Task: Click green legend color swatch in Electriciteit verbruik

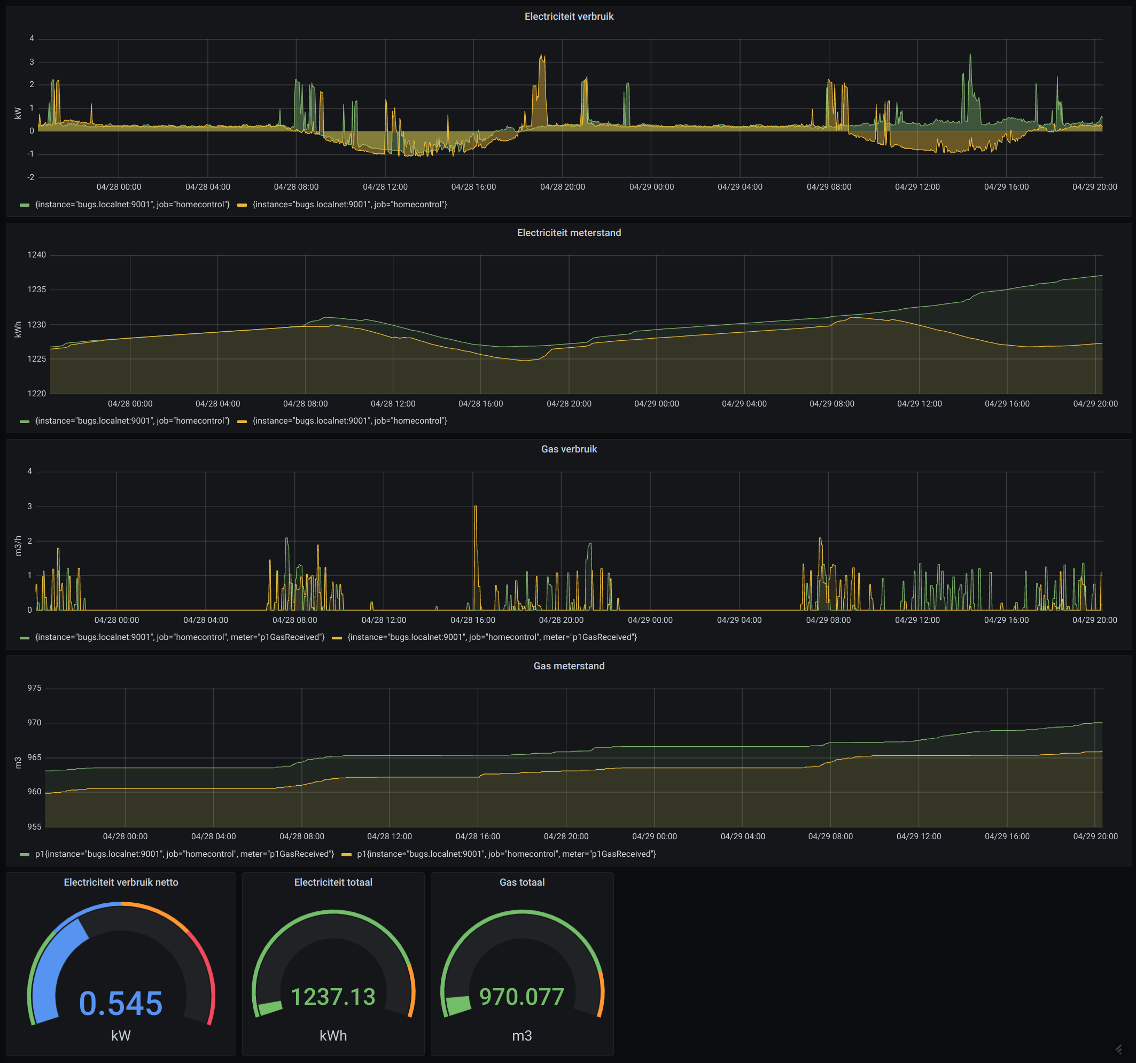Action: pos(25,205)
